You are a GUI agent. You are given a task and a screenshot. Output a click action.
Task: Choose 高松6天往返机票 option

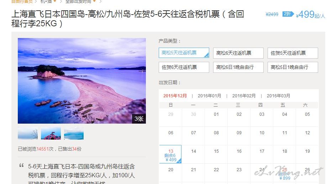[x=238, y=53]
